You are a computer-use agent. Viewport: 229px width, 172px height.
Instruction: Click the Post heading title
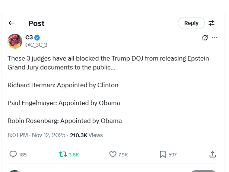click(x=36, y=23)
